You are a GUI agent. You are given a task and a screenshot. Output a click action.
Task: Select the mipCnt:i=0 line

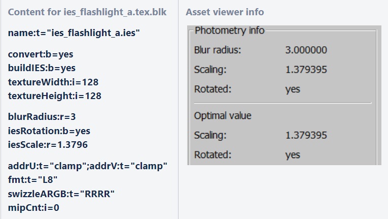pyautogui.click(x=33, y=207)
